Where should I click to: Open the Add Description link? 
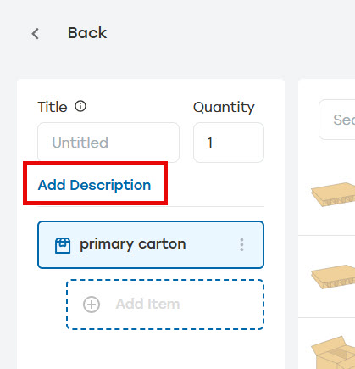95,185
